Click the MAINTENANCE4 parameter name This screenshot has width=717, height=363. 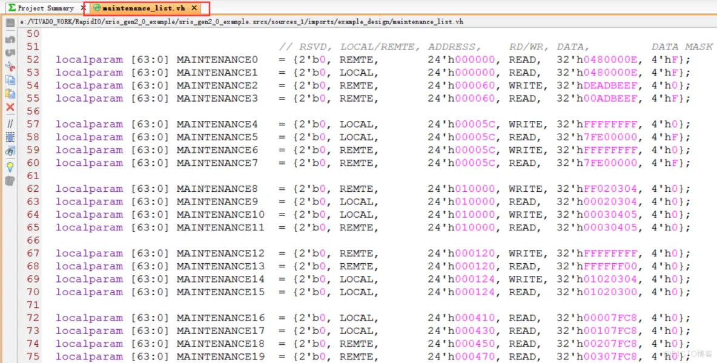click(217, 124)
